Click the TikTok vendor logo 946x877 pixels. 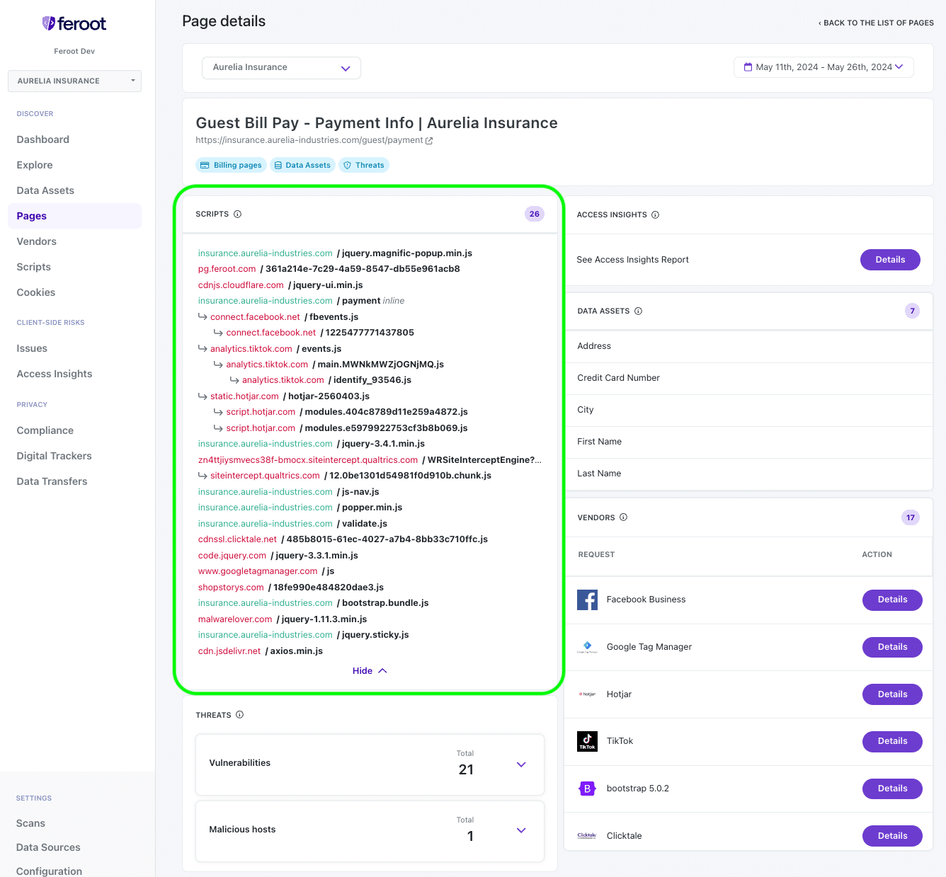pyautogui.click(x=587, y=741)
